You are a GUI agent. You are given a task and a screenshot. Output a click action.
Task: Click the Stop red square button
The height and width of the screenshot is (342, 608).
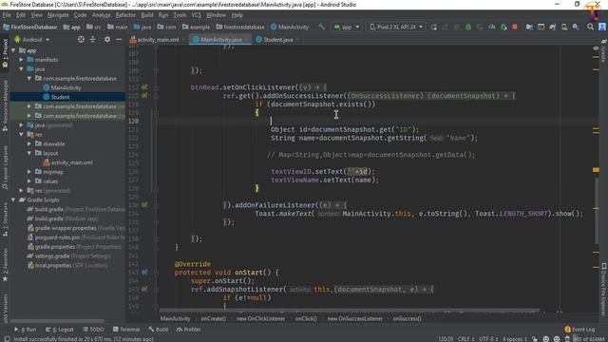click(x=515, y=27)
